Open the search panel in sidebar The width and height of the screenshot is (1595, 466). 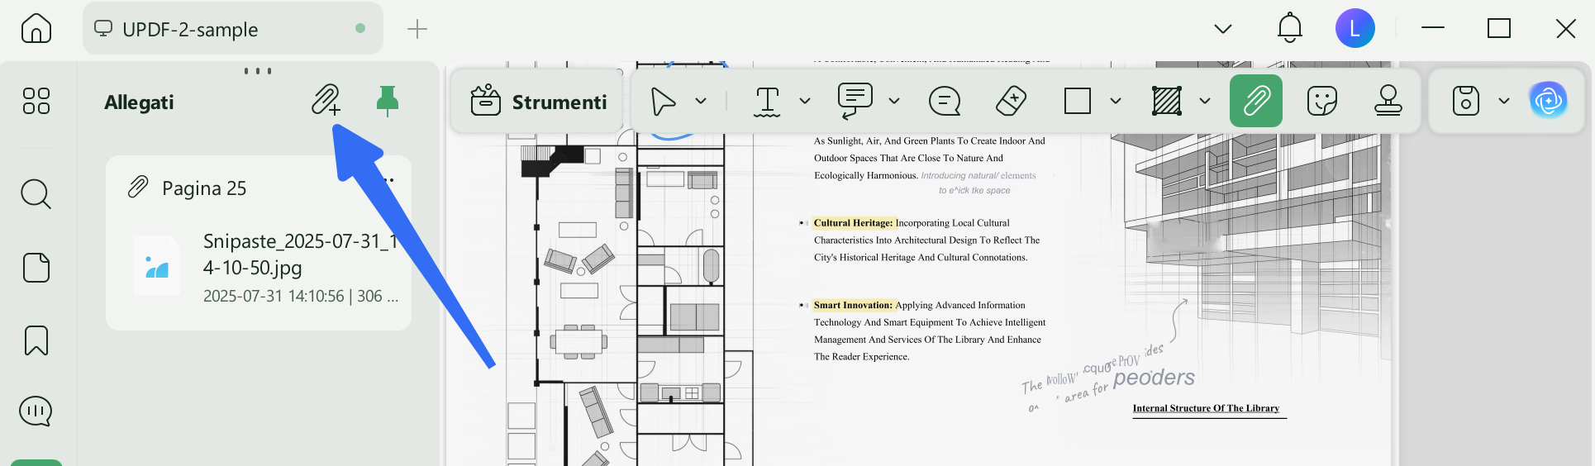click(x=36, y=194)
